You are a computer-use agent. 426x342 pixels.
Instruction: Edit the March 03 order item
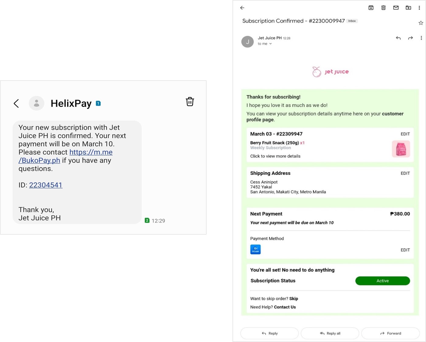405,134
